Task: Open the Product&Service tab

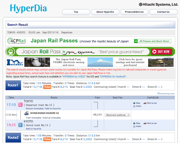Action: (134, 12)
